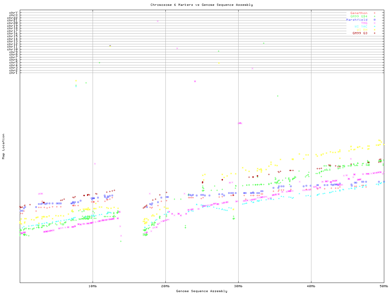Click the GM99 G3 dark red marker
Screen dimensions: 390x293
(x=374, y=33)
